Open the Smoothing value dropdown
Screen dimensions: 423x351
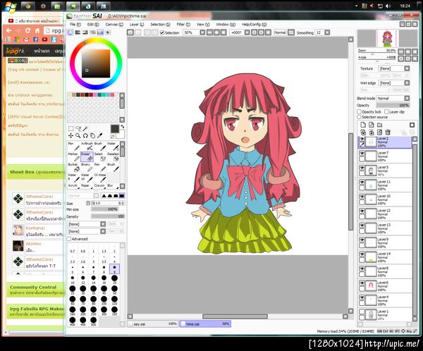coord(327,32)
